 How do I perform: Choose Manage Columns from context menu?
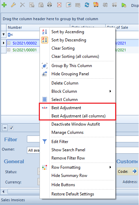point(67,132)
